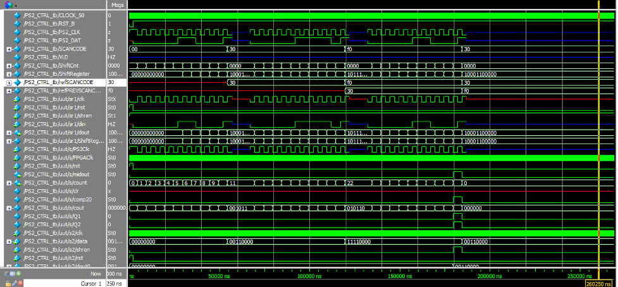Click the uut/s/PS2Clk signal icon
This screenshot has width=618, height=287.
click(x=17, y=149)
